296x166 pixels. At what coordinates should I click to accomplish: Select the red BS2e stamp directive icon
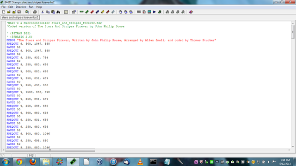(x=92, y=12)
